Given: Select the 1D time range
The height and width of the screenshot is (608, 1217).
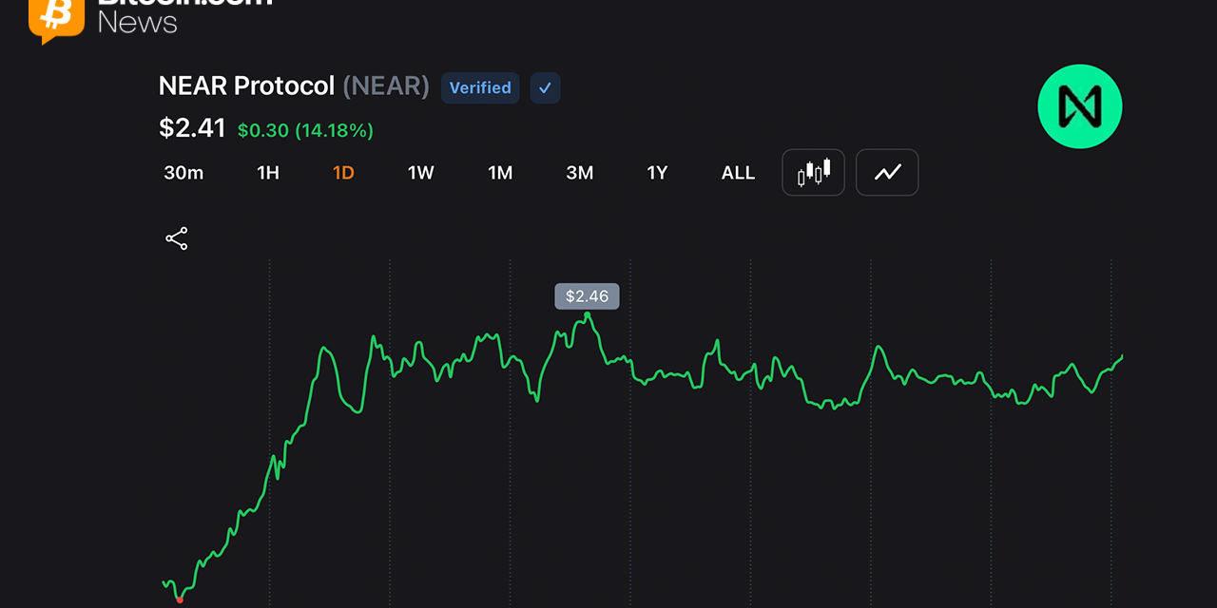Looking at the screenshot, I should (343, 173).
